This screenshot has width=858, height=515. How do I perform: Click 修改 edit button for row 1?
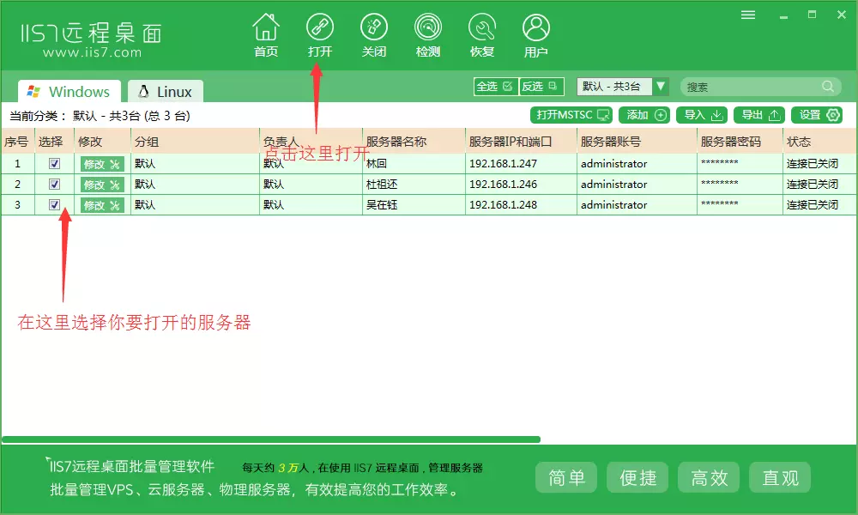pyautogui.click(x=102, y=164)
